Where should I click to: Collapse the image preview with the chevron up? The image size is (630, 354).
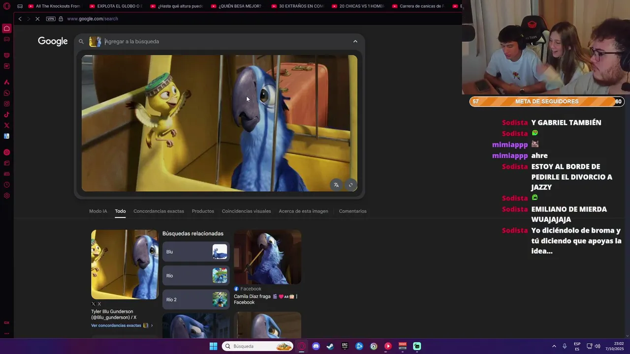tap(355, 41)
